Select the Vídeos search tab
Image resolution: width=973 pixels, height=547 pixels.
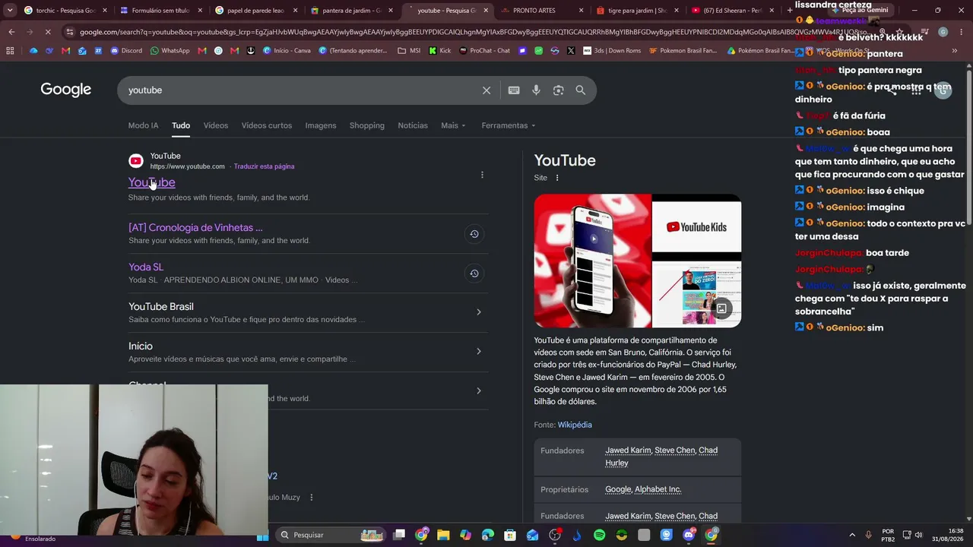(x=216, y=125)
